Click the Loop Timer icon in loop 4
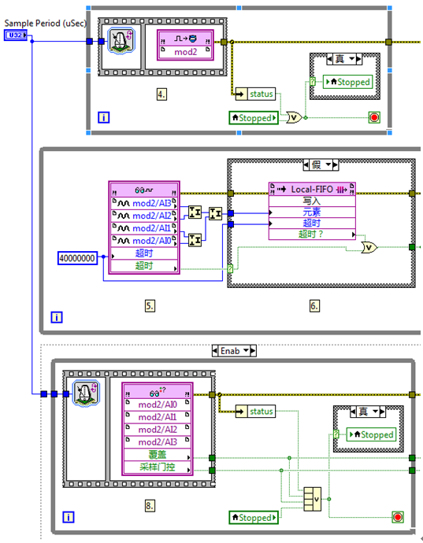Viewport: 423px width, 543px height. [121, 41]
